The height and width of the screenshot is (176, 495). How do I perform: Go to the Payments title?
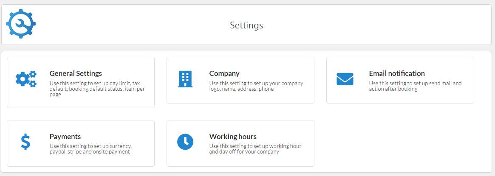[65, 137]
